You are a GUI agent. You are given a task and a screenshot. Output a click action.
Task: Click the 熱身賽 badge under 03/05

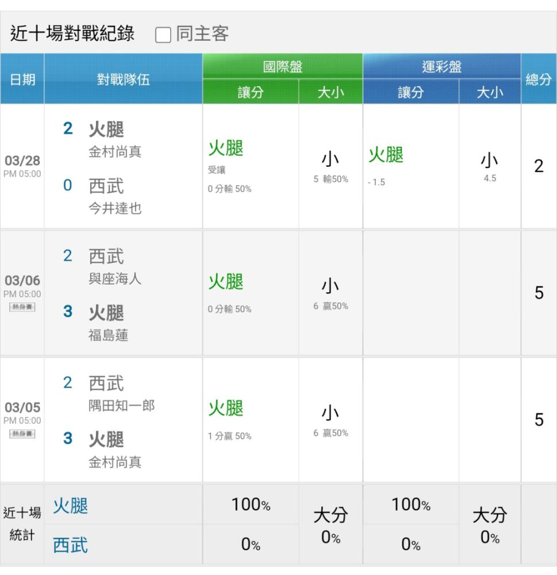22,434
